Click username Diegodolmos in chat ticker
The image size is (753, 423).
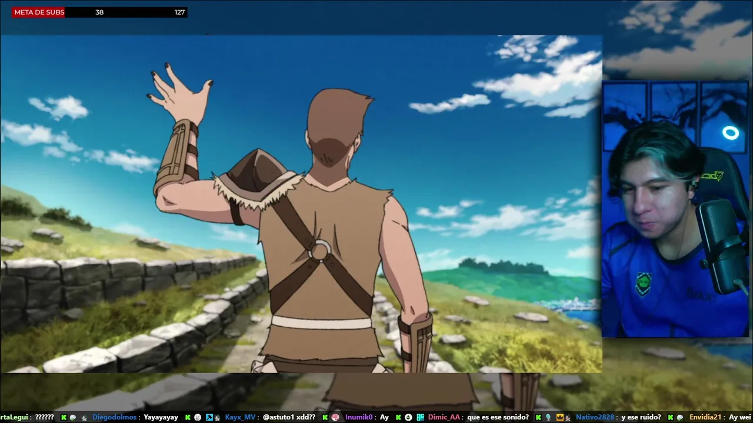coord(114,417)
